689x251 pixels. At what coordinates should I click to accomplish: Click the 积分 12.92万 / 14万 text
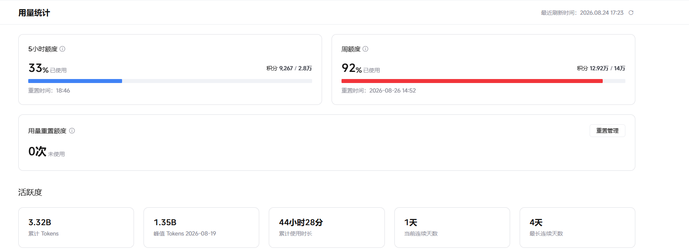coord(601,68)
